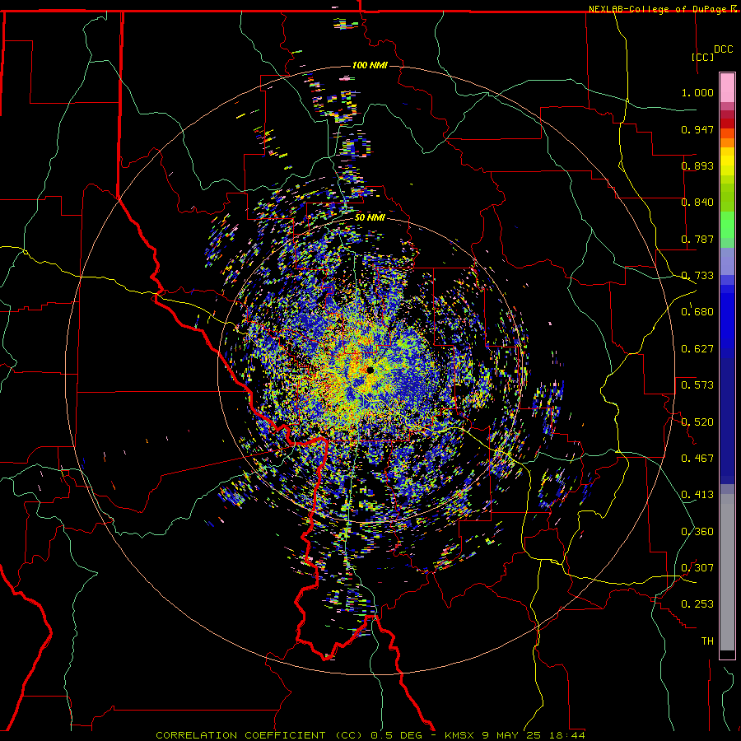Click the red color band on the scale

click(727, 123)
